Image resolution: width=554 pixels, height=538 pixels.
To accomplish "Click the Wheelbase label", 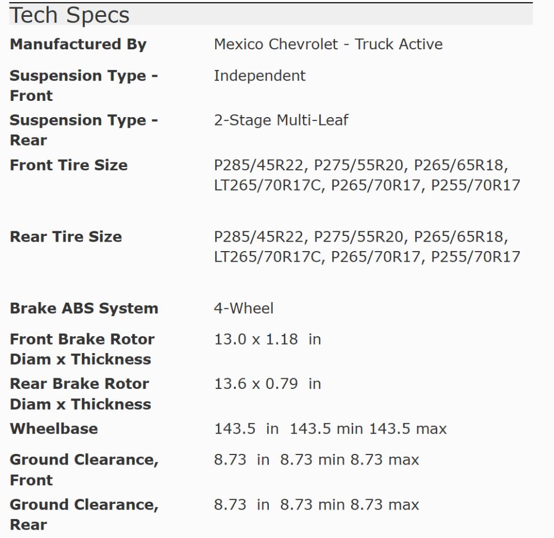I will tap(54, 429).
